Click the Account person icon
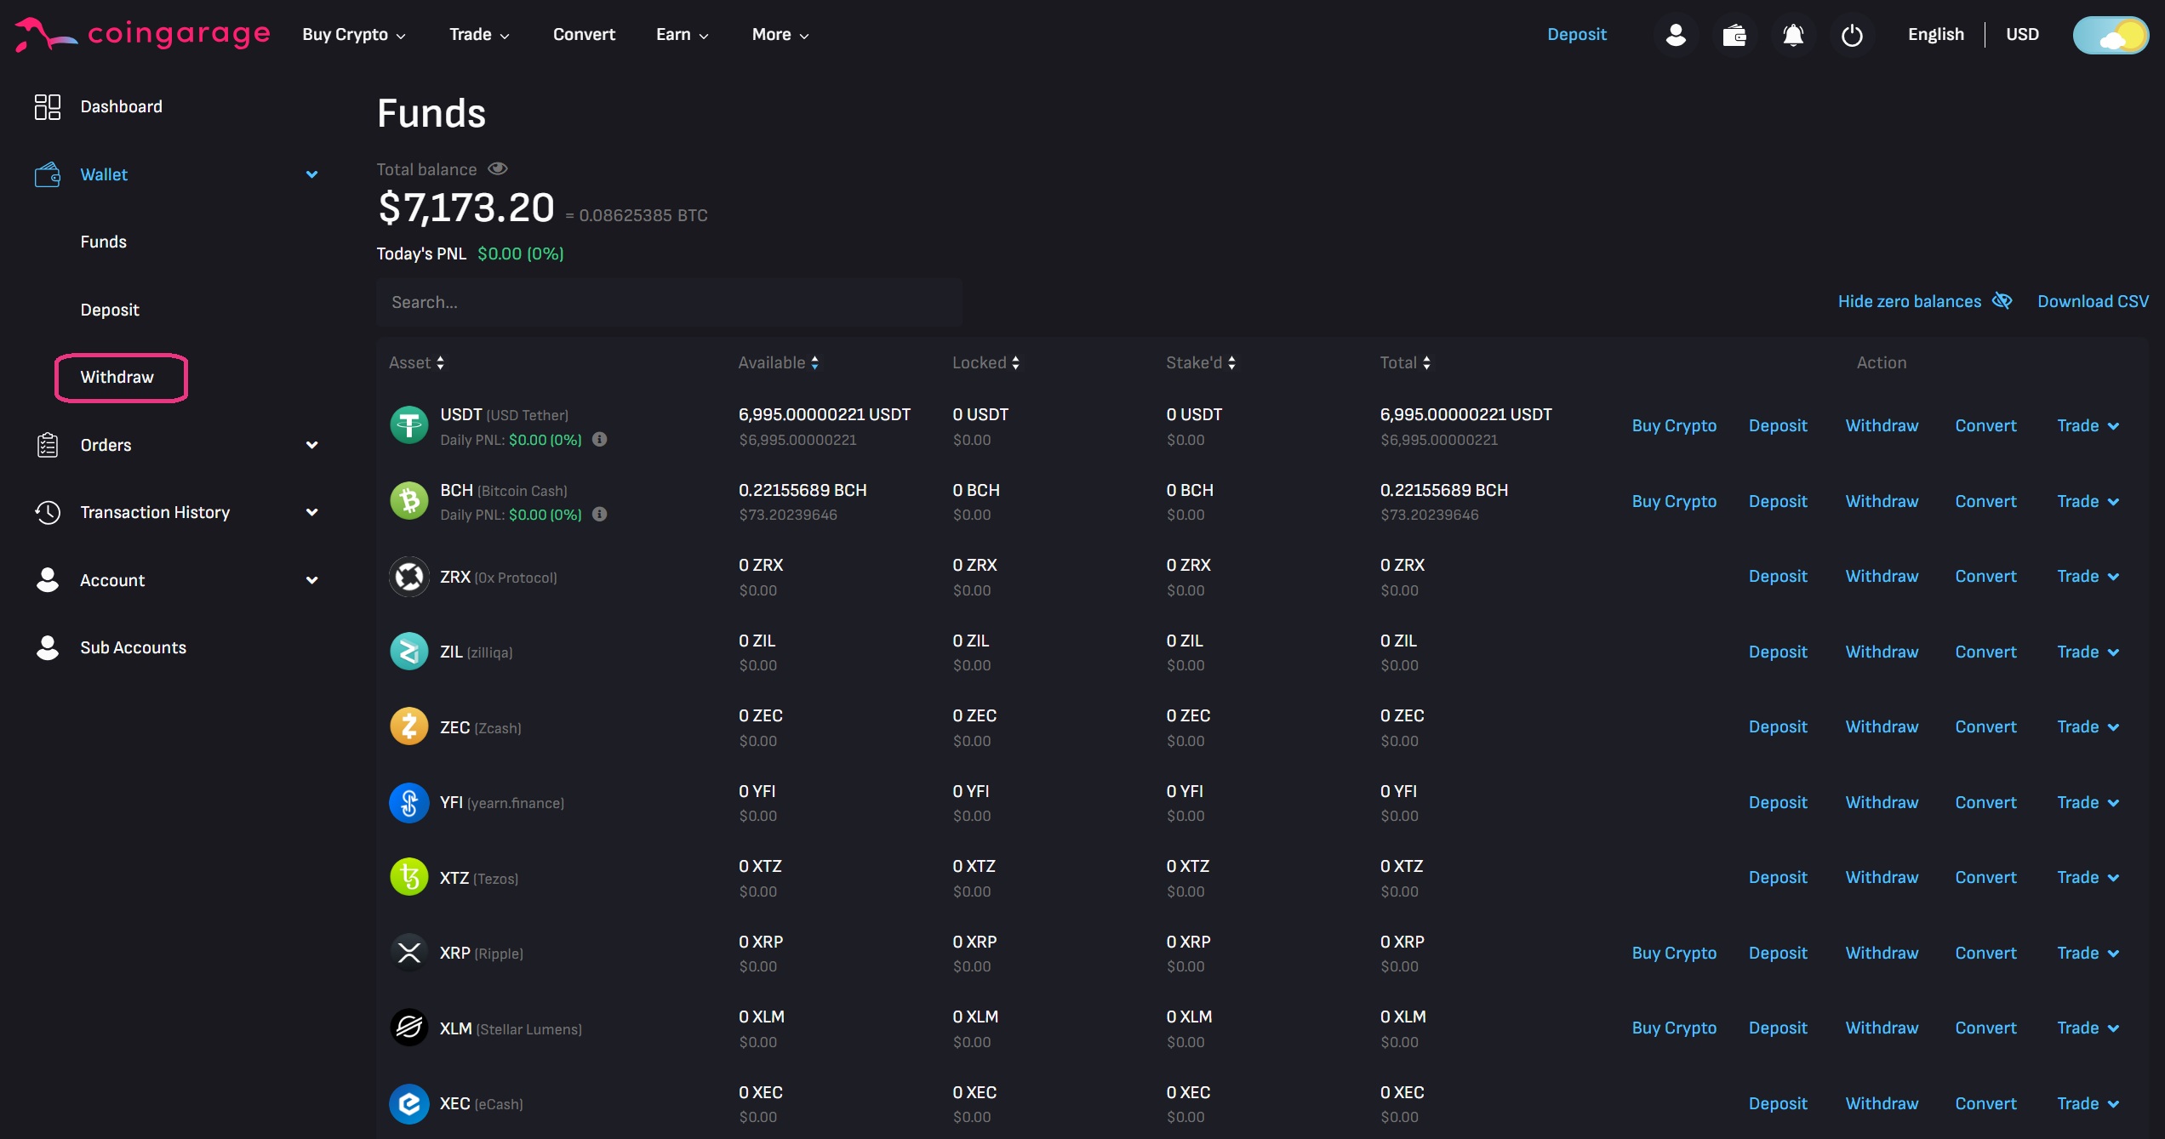 click(47, 579)
